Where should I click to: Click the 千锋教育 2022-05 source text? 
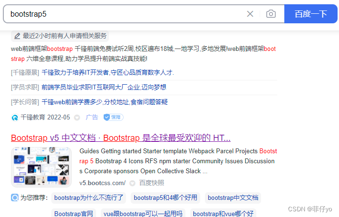(x=45, y=117)
